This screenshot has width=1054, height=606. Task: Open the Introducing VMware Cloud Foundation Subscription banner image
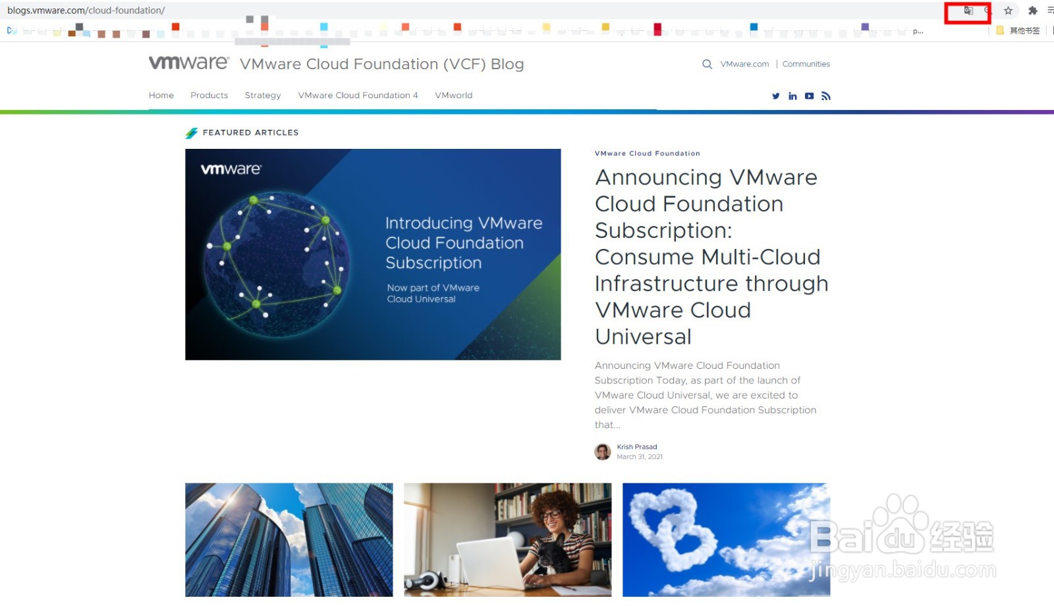coord(373,254)
